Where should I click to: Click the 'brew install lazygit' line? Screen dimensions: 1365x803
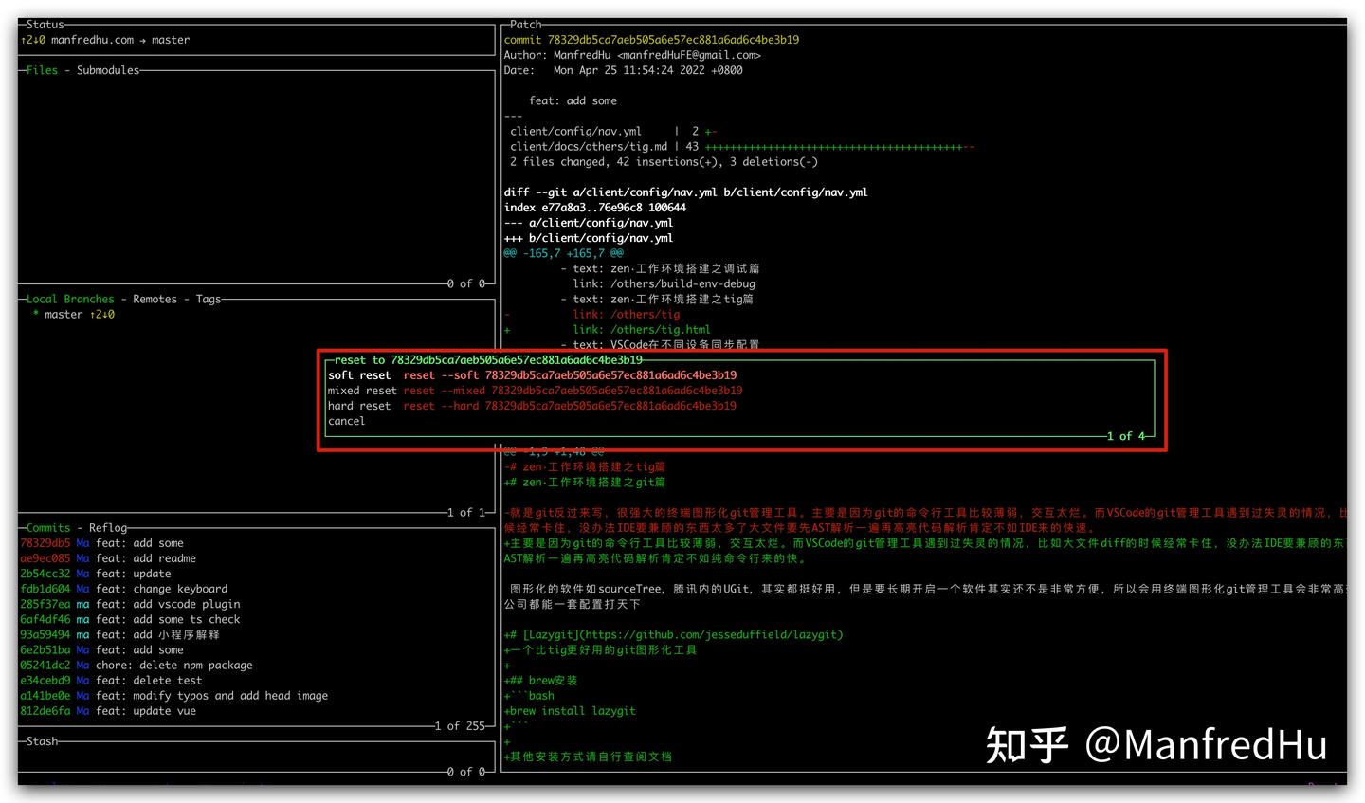point(570,711)
